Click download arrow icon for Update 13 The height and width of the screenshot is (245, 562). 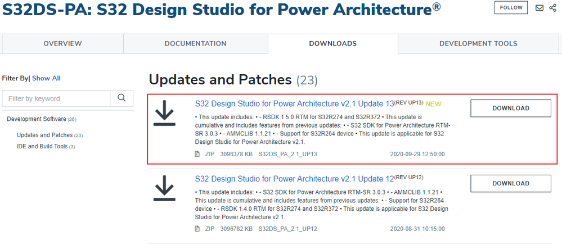(164, 113)
